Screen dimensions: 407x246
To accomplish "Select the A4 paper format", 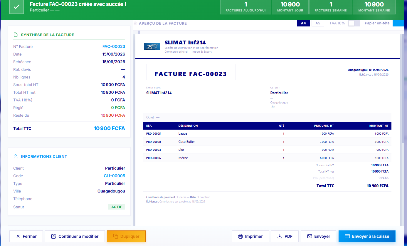I will coord(303,23).
